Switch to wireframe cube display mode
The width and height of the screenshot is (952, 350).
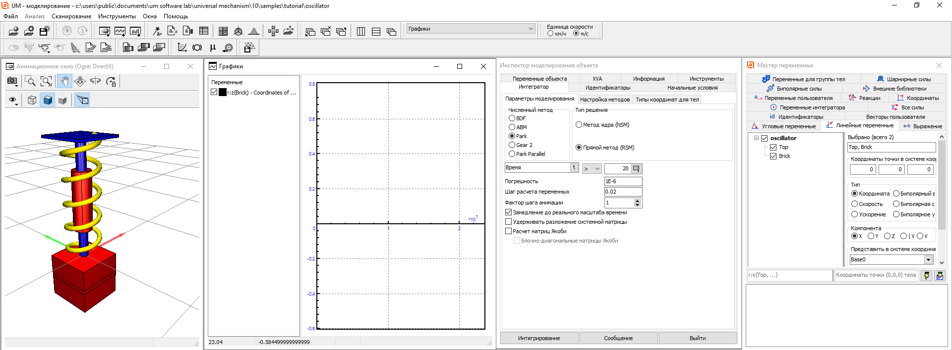[32, 100]
